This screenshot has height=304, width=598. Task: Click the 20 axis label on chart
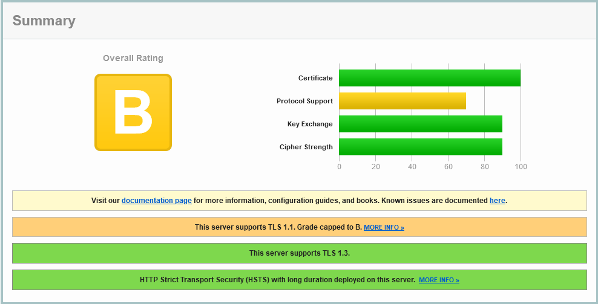click(x=376, y=166)
